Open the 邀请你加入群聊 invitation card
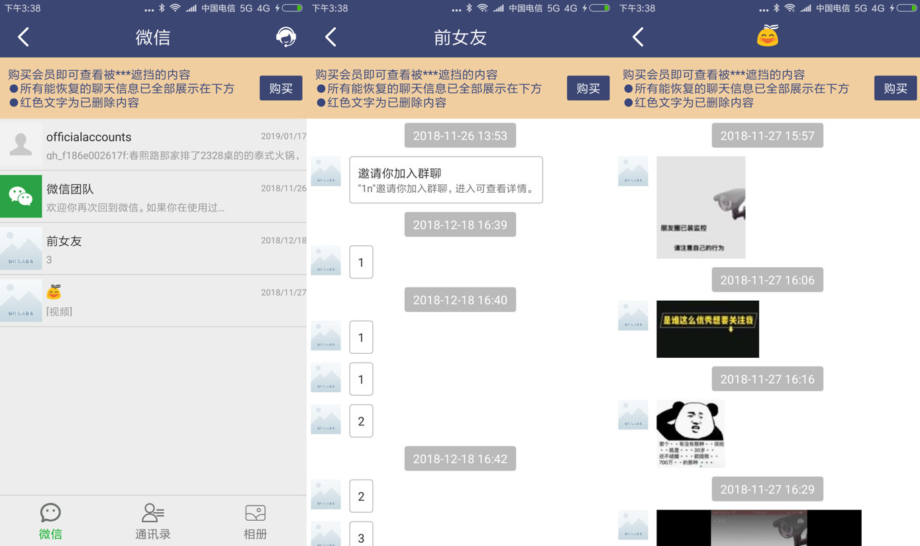 click(446, 180)
